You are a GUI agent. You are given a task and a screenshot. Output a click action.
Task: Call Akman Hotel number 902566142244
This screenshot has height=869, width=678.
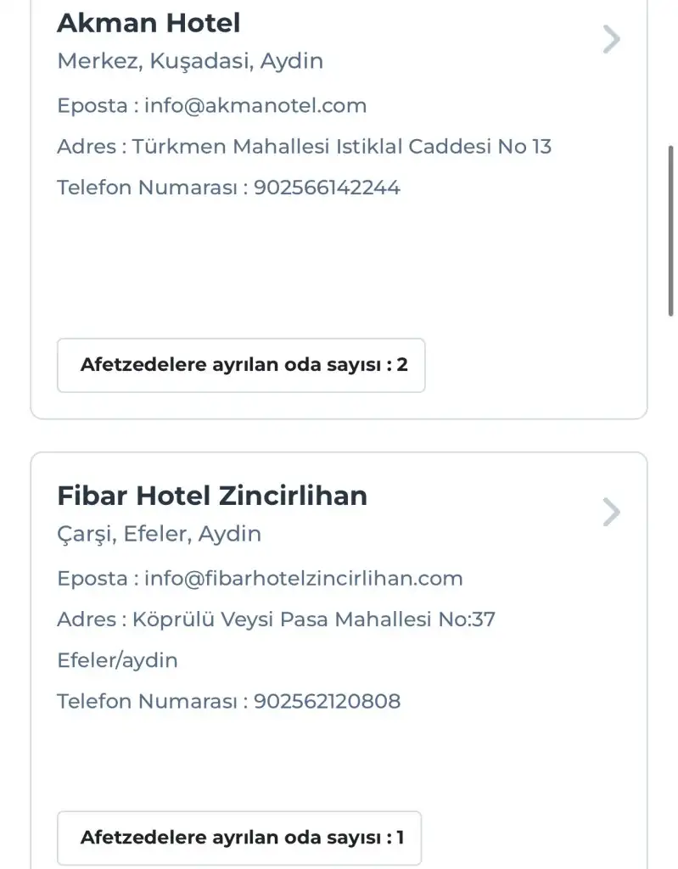(x=327, y=188)
